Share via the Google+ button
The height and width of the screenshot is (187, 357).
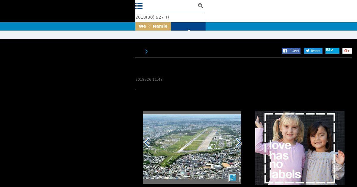click(x=347, y=51)
